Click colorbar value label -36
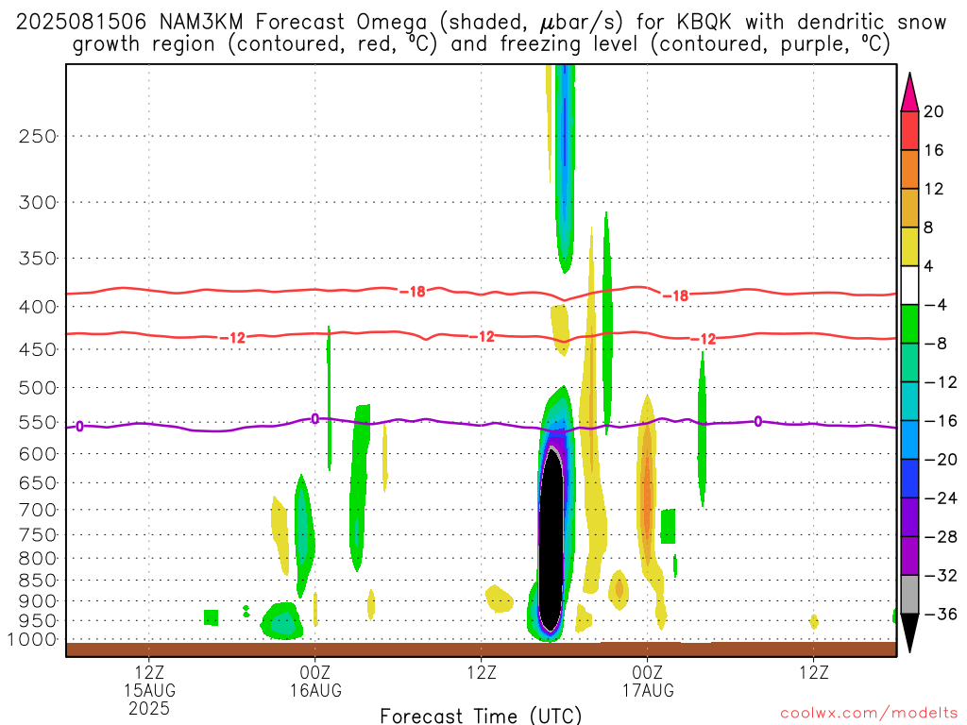This screenshot has height=725, width=967. point(942,614)
